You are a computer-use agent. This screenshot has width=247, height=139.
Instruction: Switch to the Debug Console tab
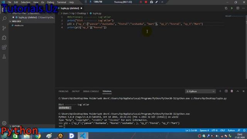click(91, 91)
